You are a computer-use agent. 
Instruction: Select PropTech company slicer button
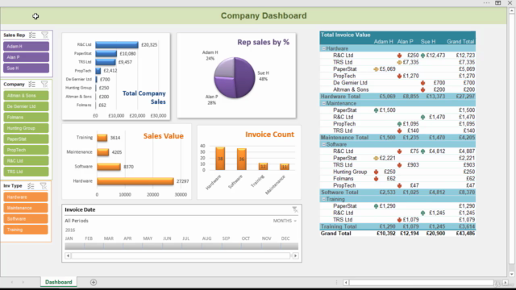(x=26, y=150)
